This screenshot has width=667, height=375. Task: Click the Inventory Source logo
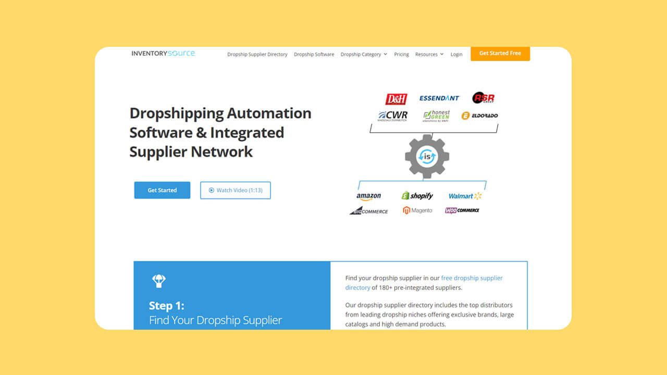(163, 53)
